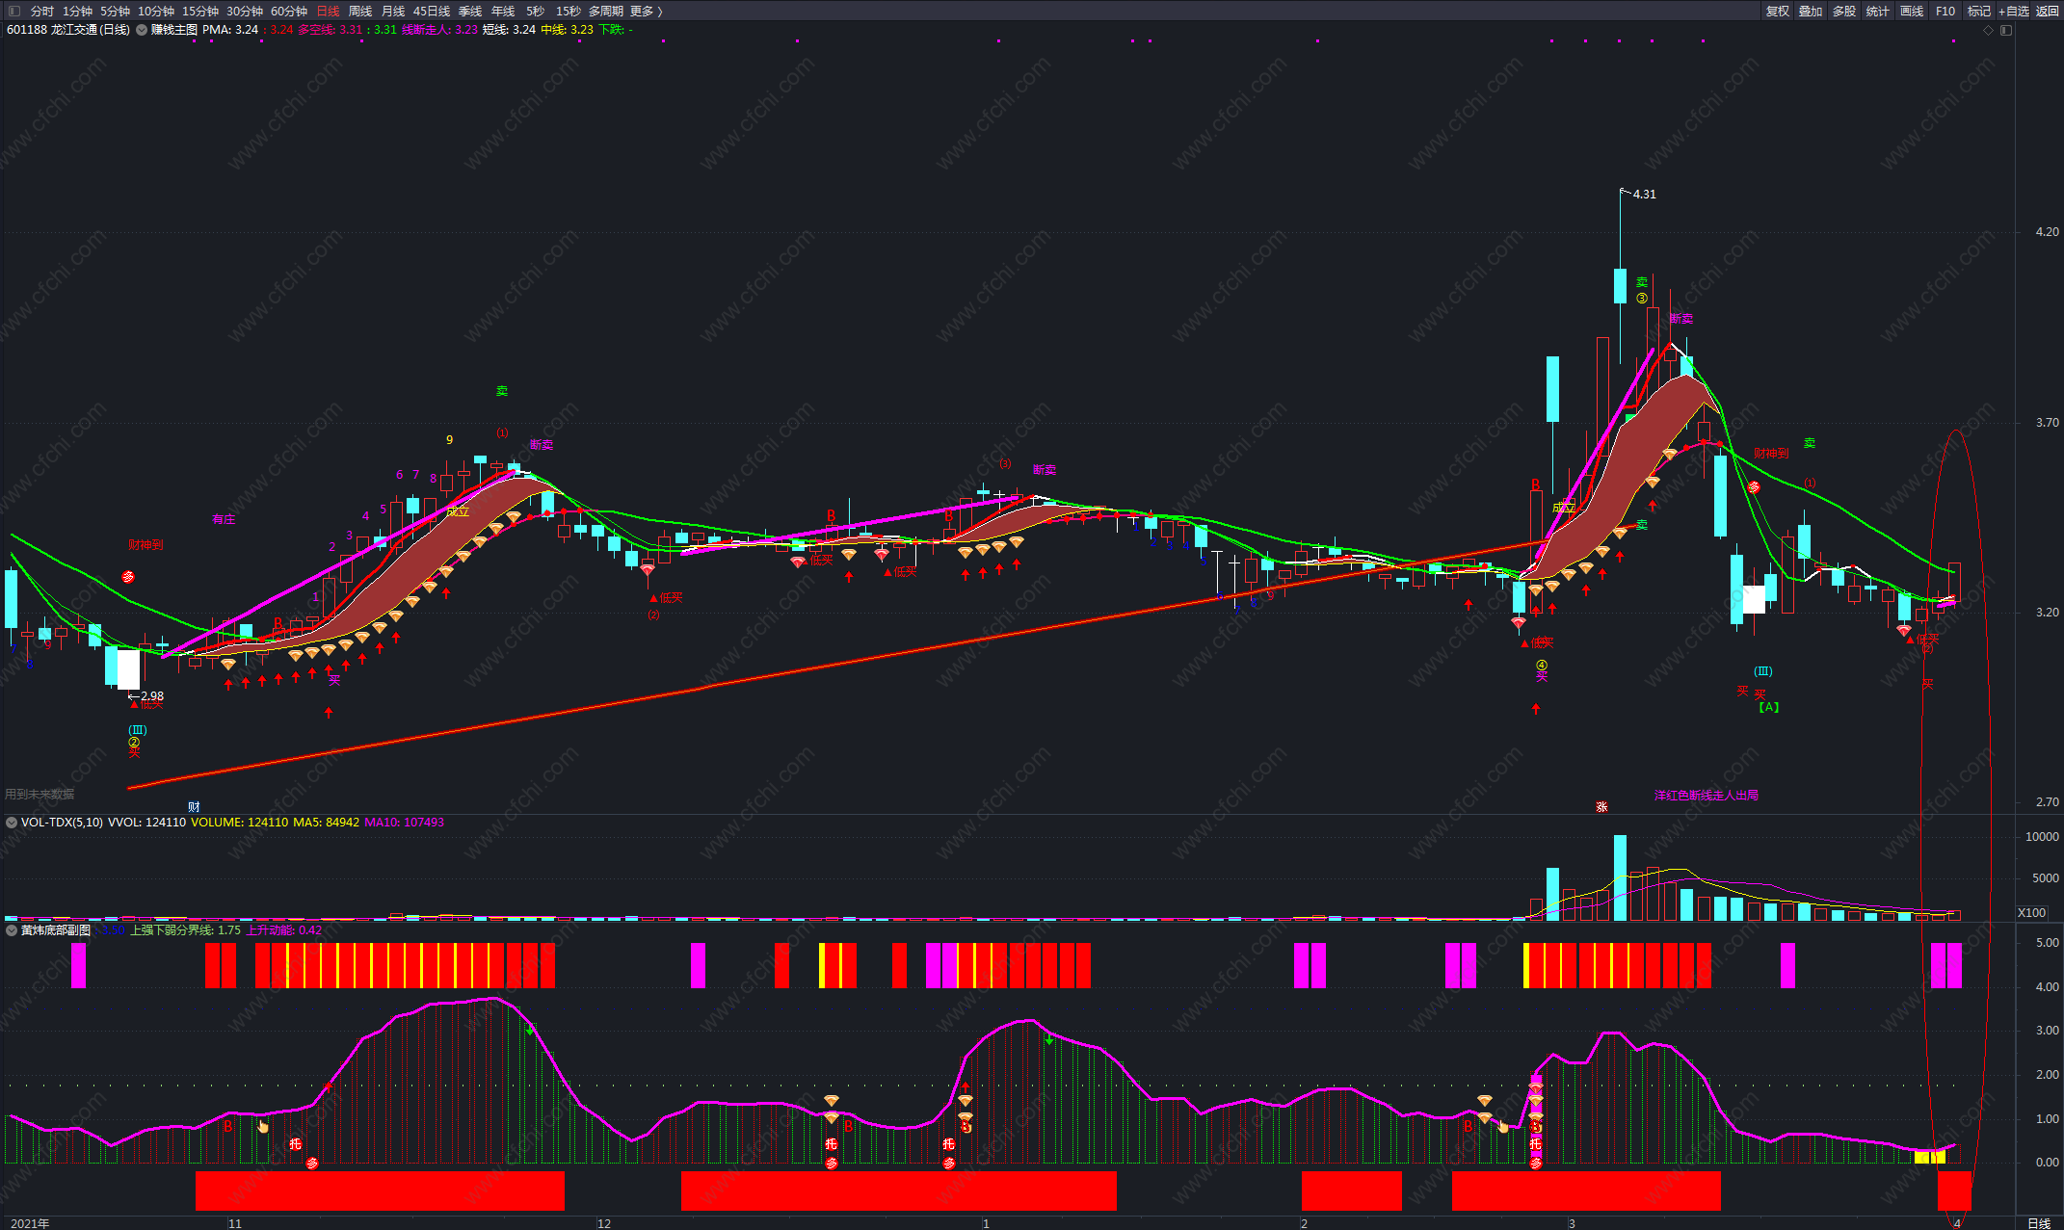
Task: Click the 4.31 high price label
Action: [x=1644, y=194]
